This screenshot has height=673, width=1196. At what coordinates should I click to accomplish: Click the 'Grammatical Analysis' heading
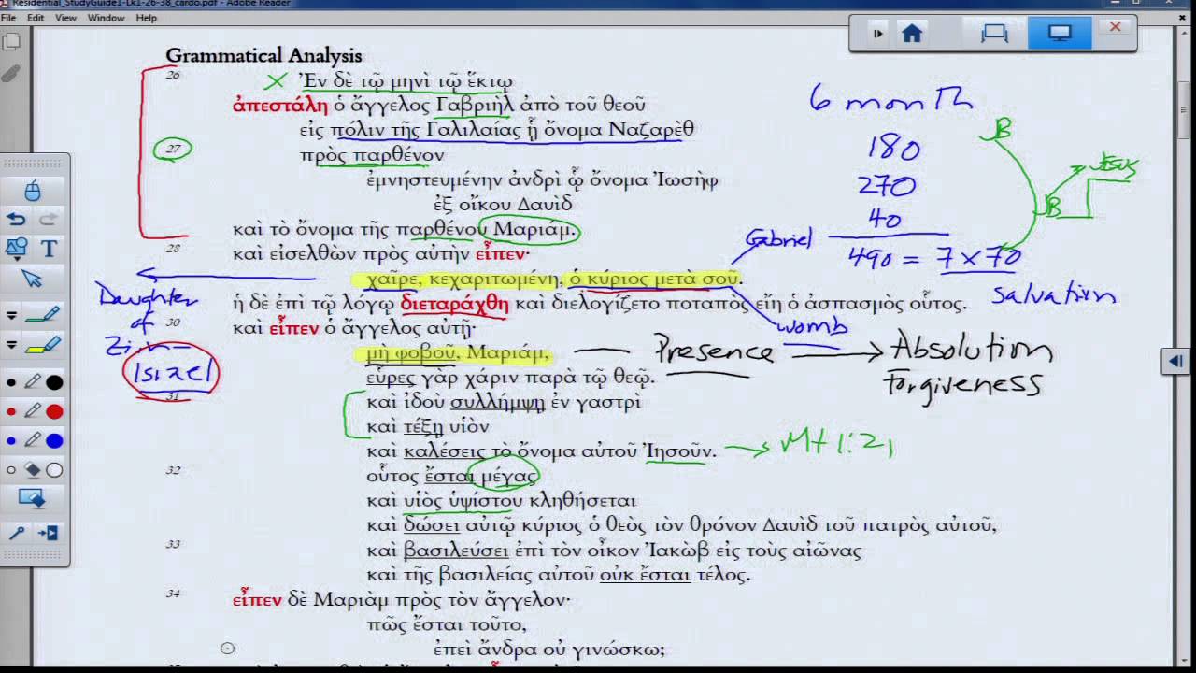coord(263,56)
